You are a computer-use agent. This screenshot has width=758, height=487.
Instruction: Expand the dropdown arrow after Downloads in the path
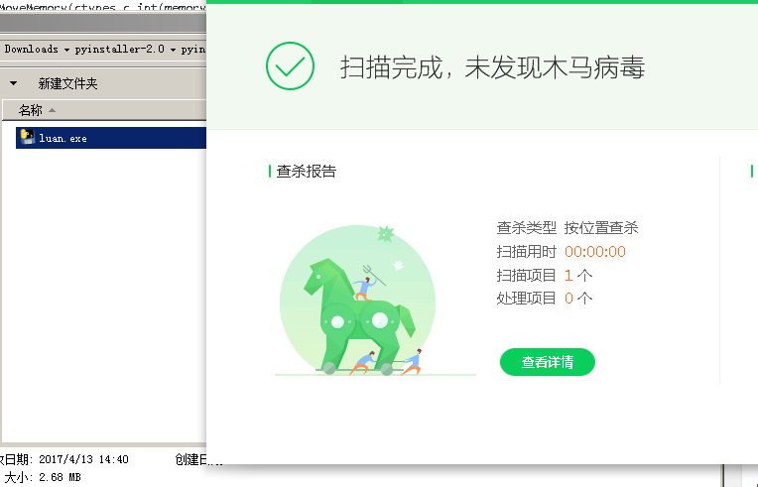[64, 48]
